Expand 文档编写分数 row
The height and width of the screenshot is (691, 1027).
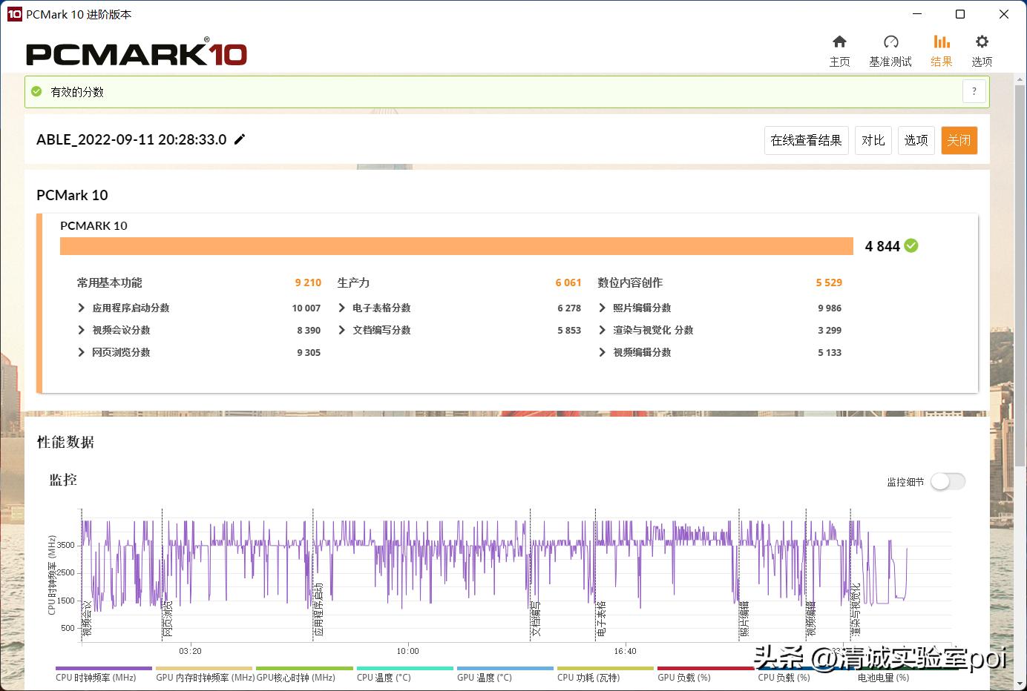(x=342, y=330)
